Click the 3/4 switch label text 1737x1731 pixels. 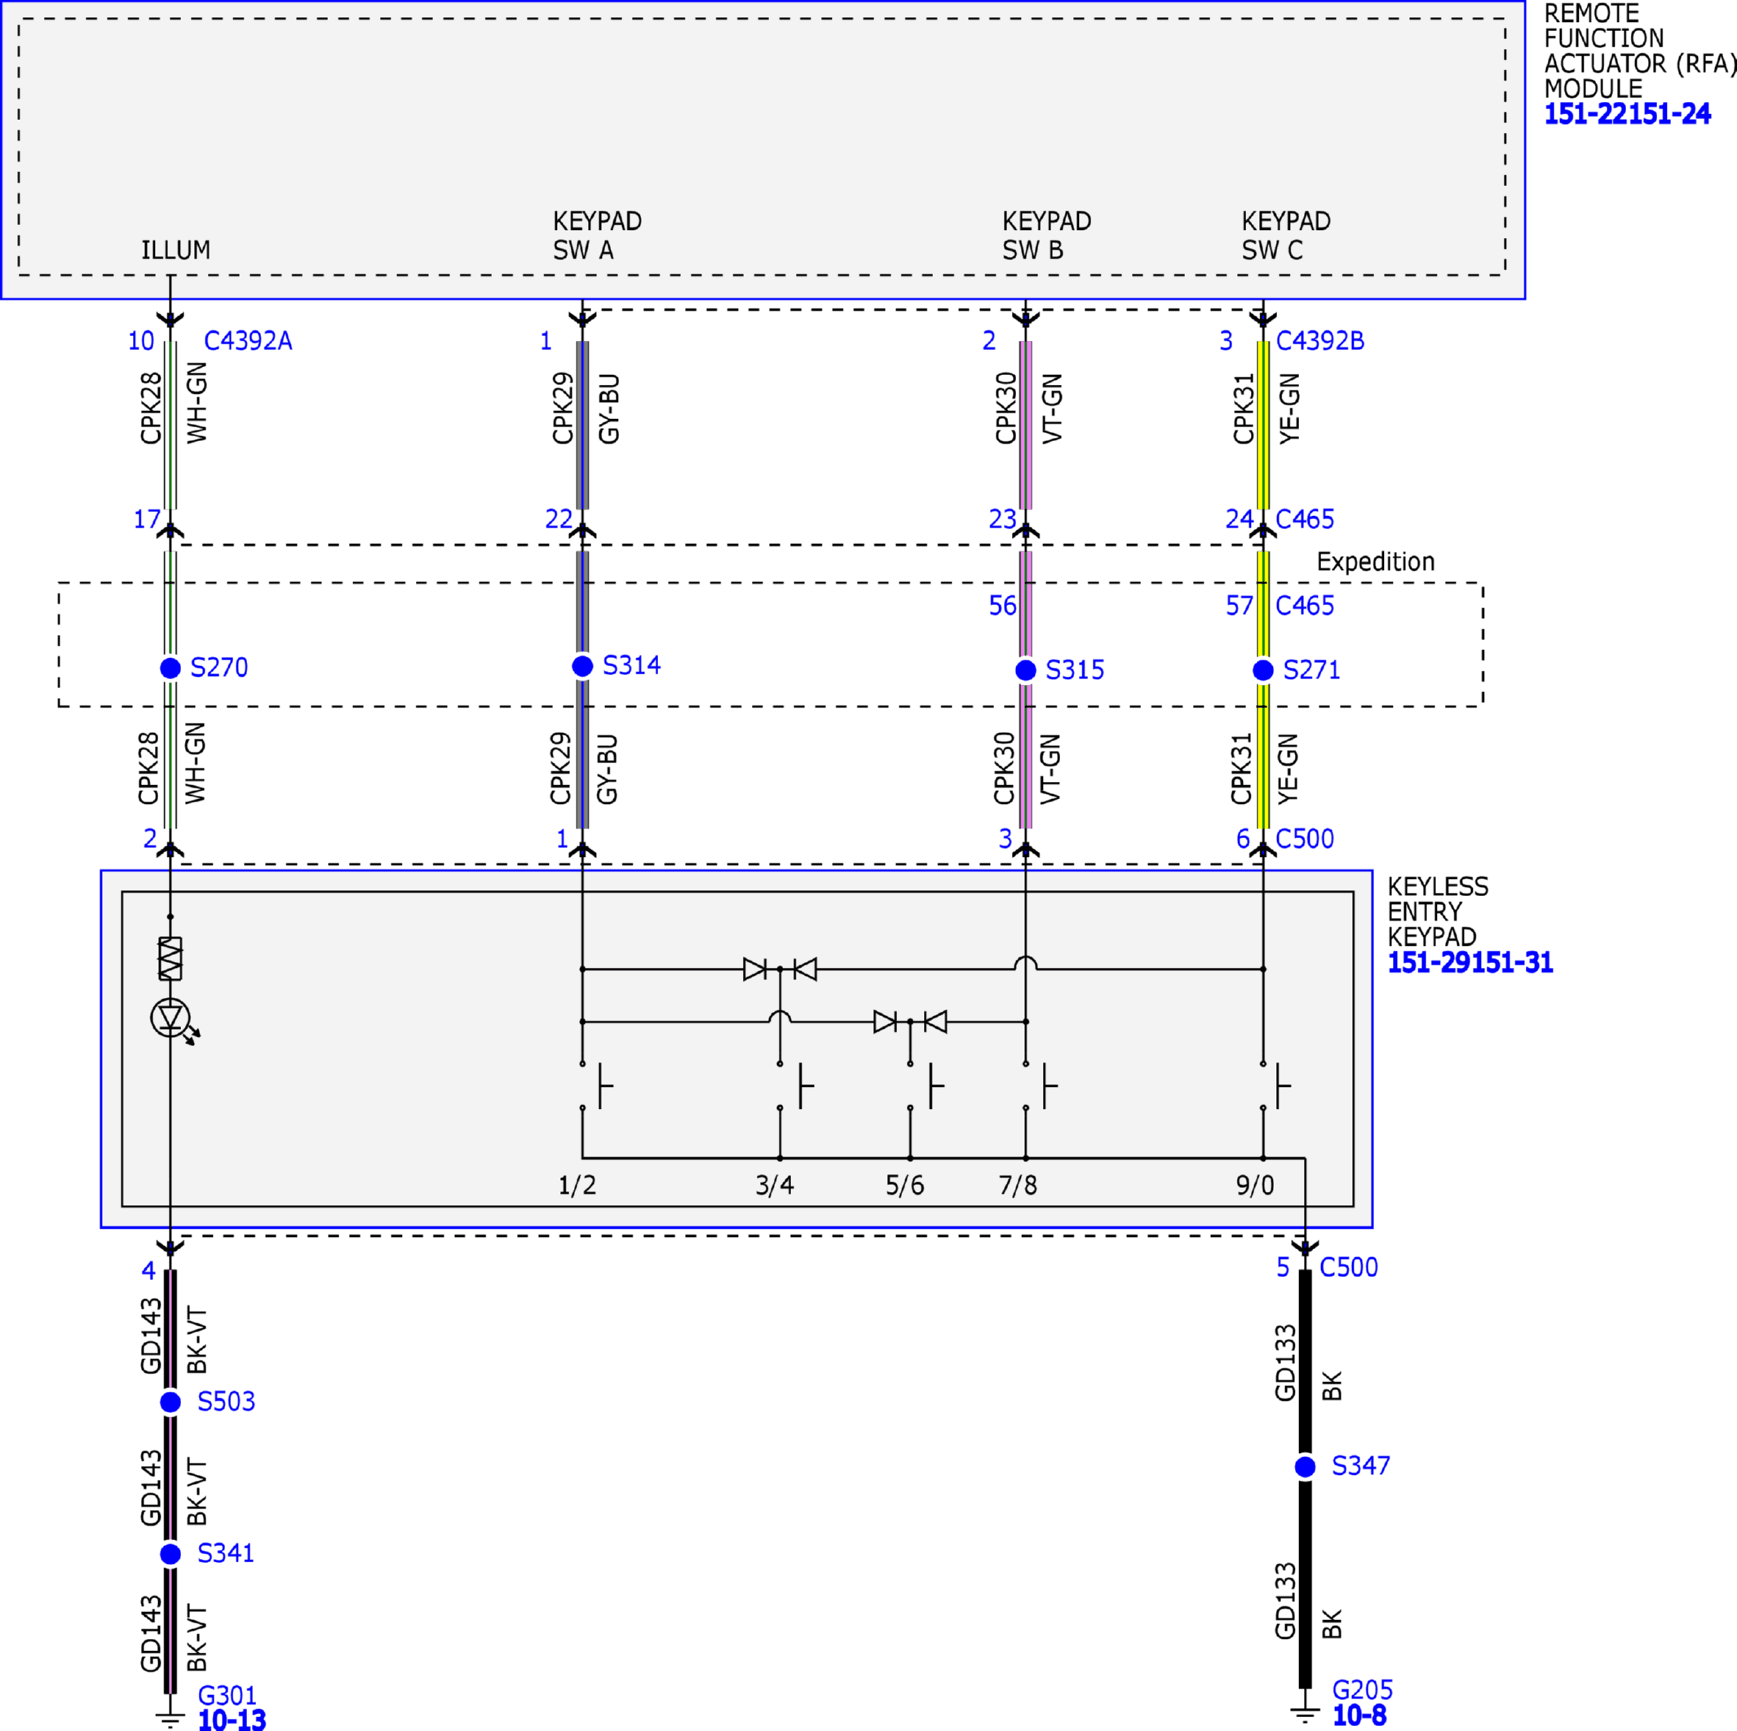point(775,1185)
